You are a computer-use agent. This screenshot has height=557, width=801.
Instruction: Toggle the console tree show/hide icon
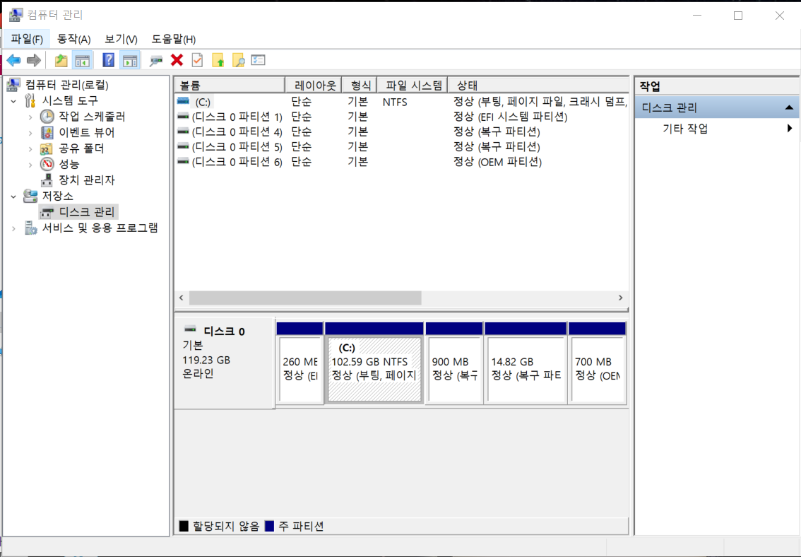82,60
